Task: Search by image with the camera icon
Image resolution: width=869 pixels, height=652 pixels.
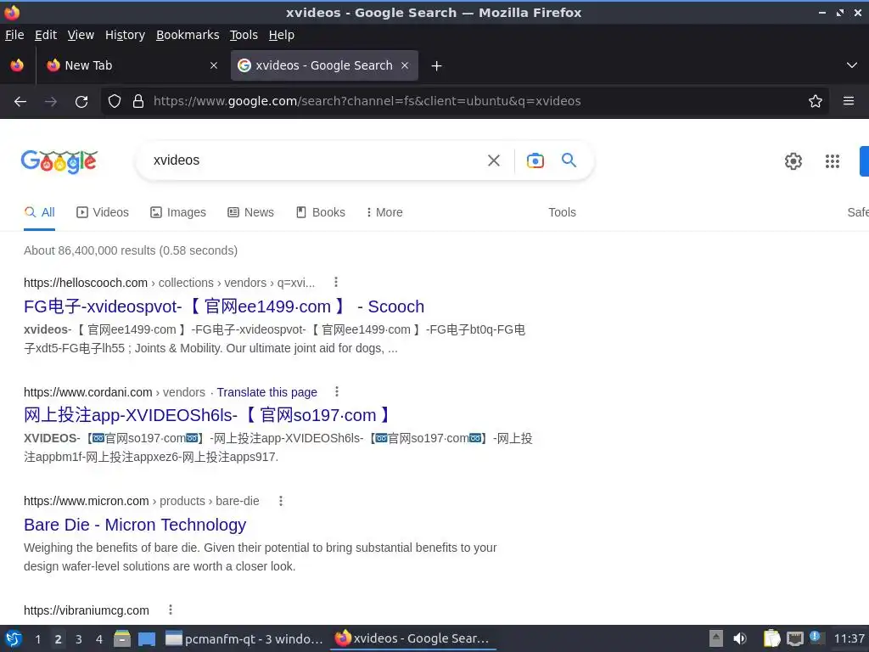Action: click(535, 160)
